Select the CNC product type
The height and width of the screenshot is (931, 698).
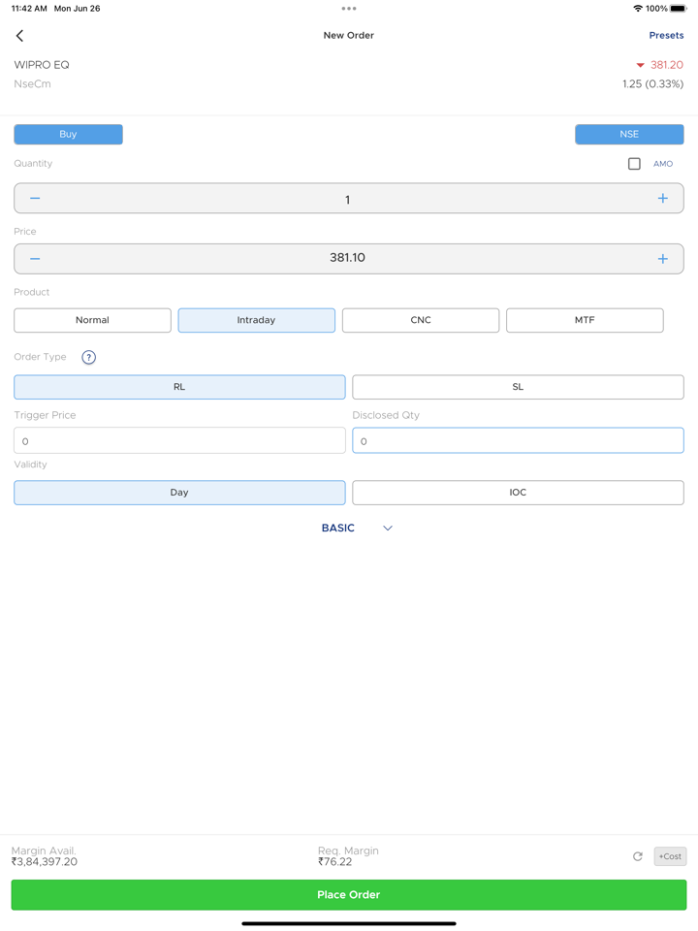pyautogui.click(x=421, y=320)
